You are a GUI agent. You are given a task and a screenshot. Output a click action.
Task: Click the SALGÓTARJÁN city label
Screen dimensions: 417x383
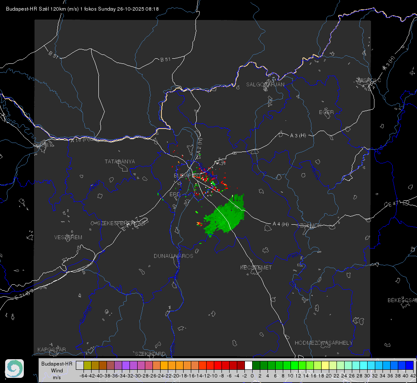coord(265,85)
